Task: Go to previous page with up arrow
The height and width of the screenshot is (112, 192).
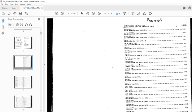Action: coord(56,14)
